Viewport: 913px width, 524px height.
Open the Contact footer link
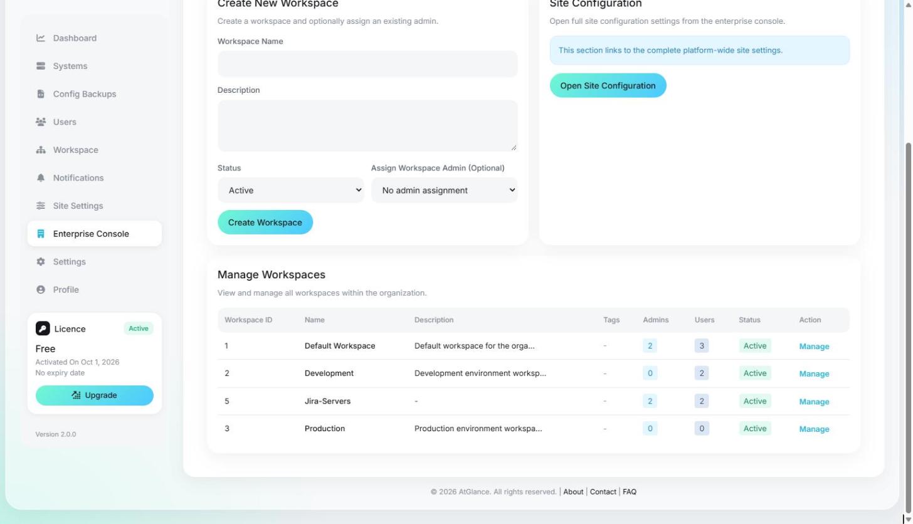(x=603, y=492)
